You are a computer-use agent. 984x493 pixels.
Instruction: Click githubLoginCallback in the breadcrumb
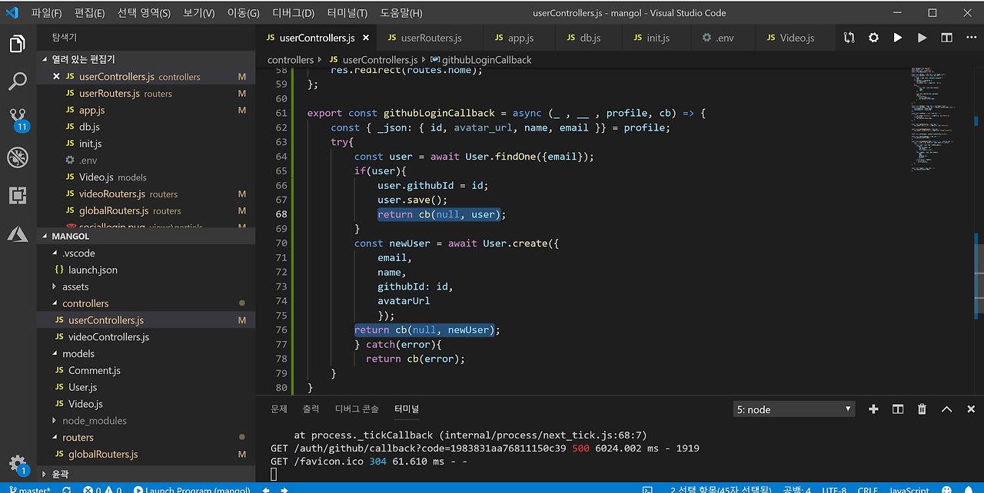[x=486, y=60]
